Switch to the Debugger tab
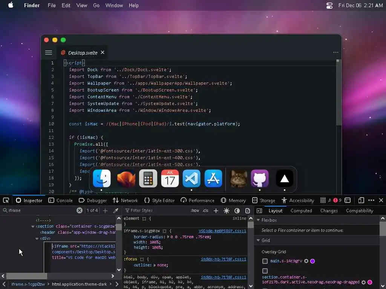 (x=93, y=200)
